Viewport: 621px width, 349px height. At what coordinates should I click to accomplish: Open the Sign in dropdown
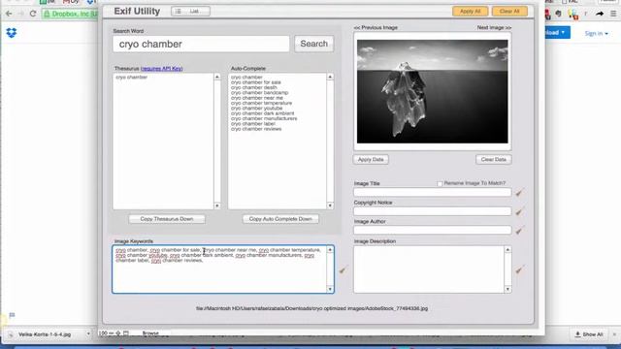coord(597,33)
